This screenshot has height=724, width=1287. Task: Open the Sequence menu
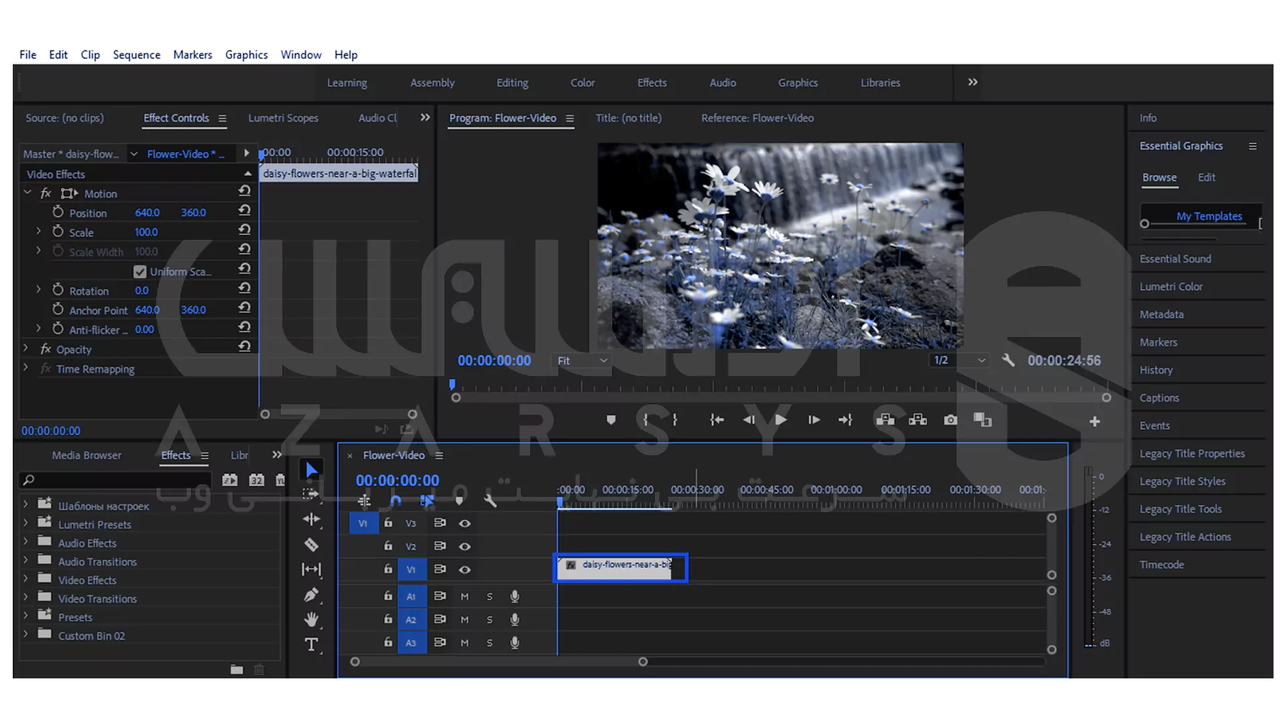pos(136,55)
